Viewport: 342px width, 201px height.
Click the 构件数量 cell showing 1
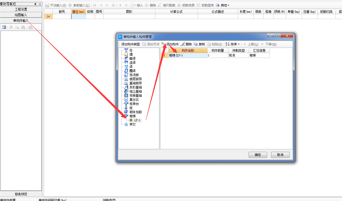[218, 55]
